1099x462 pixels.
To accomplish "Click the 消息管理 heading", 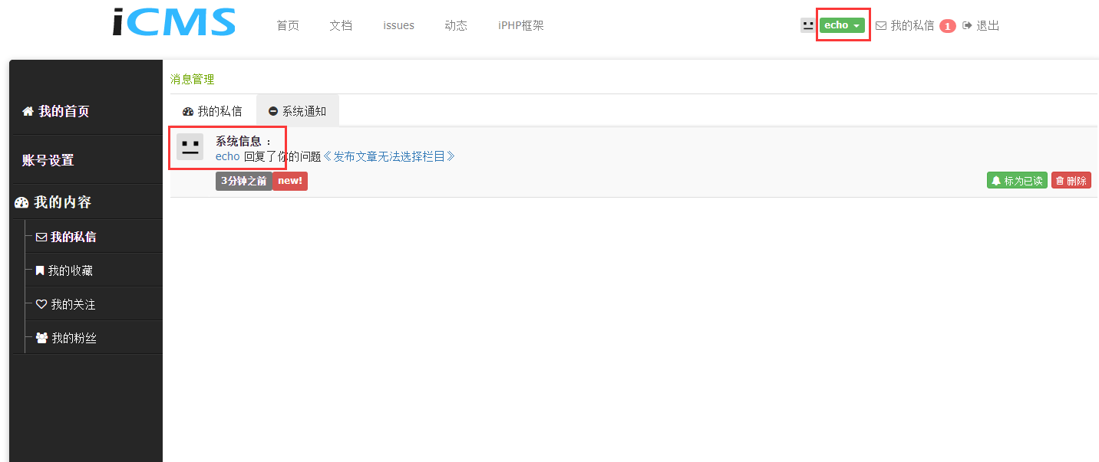I will pos(193,79).
